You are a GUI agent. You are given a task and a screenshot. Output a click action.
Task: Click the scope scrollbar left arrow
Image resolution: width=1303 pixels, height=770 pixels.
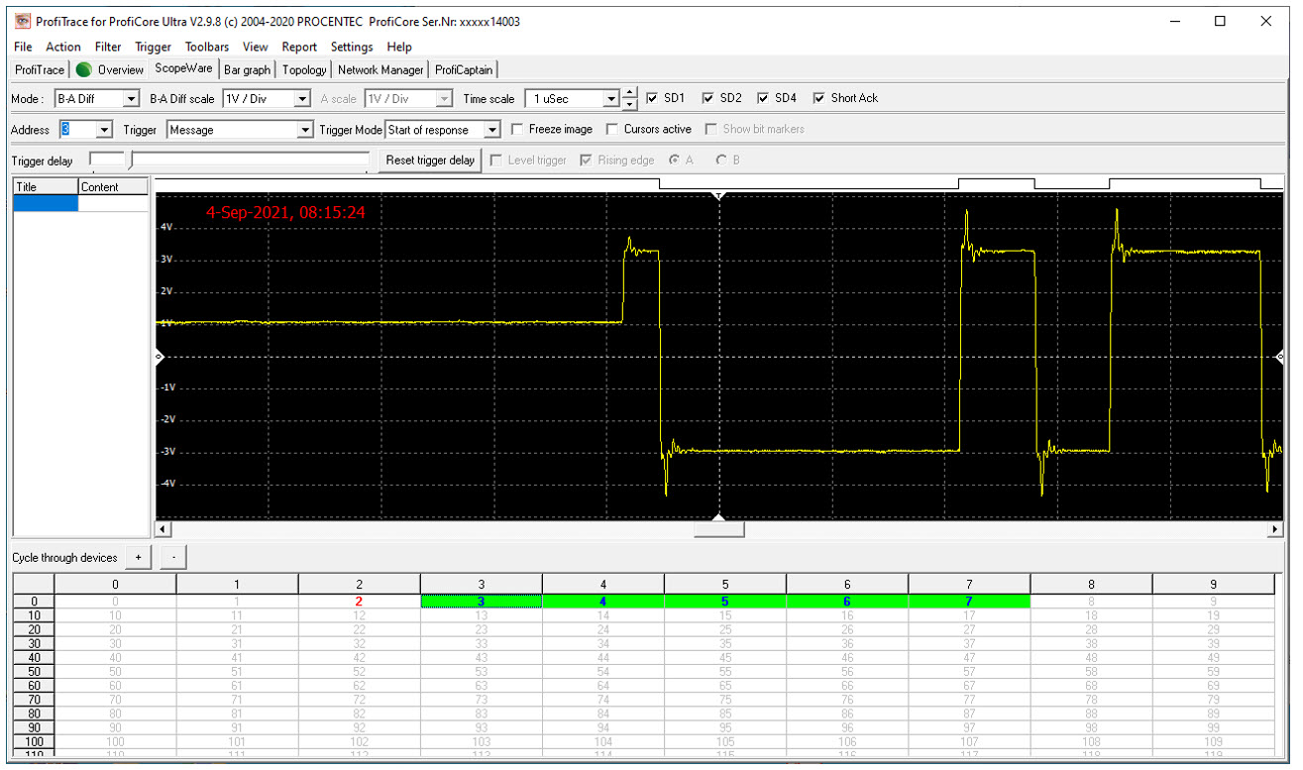(x=163, y=530)
